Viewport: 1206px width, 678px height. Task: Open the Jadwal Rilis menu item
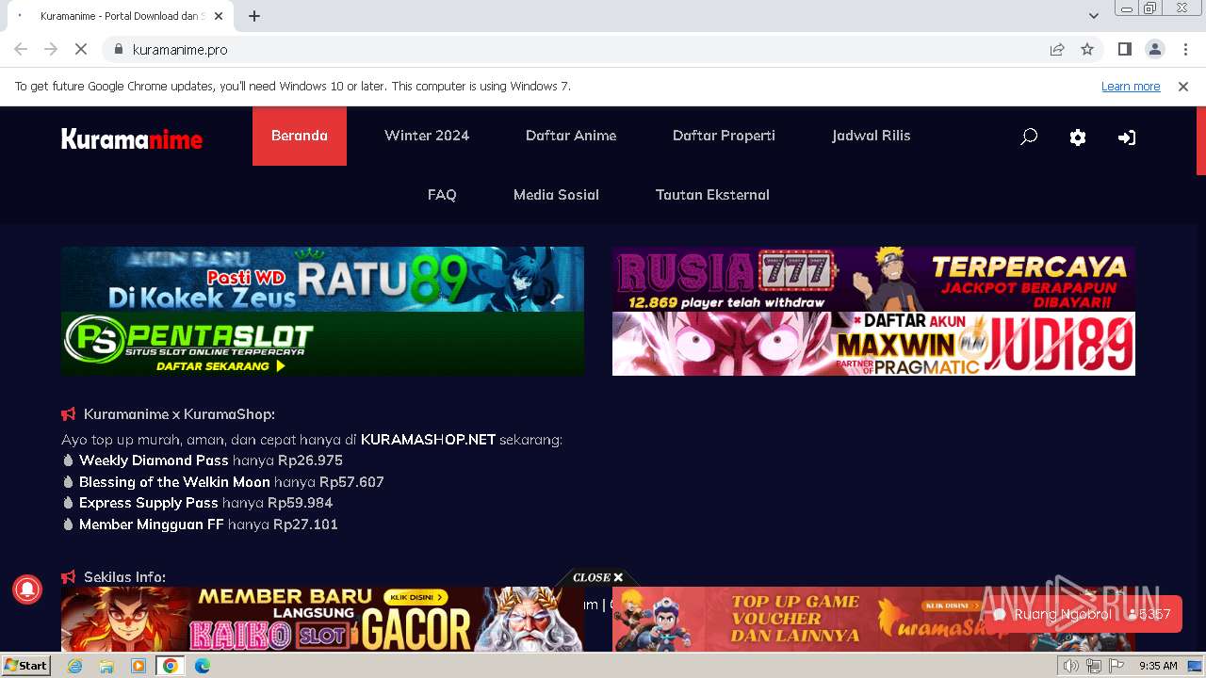pyautogui.click(x=871, y=136)
